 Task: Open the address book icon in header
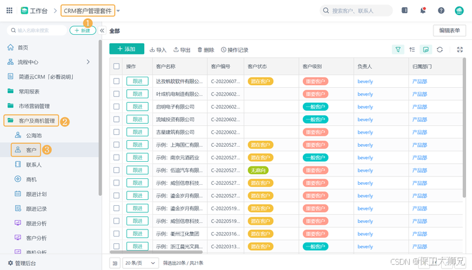pos(404,10)
